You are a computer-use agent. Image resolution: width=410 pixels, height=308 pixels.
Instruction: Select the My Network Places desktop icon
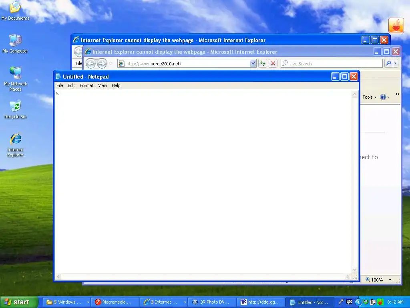tap(16, 79)
